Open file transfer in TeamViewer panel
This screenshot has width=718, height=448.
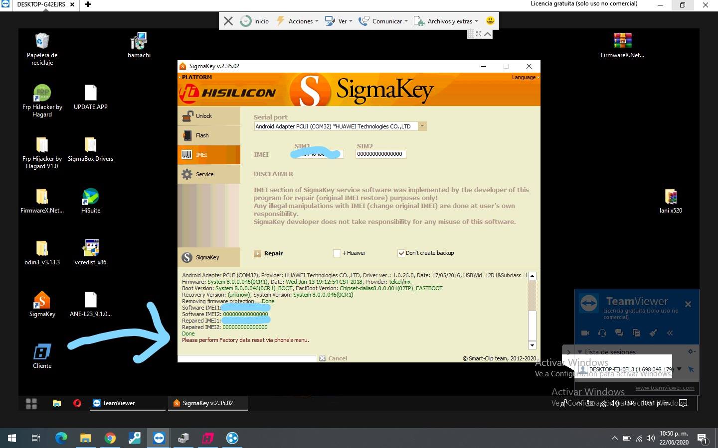click(x=636, y=333)
